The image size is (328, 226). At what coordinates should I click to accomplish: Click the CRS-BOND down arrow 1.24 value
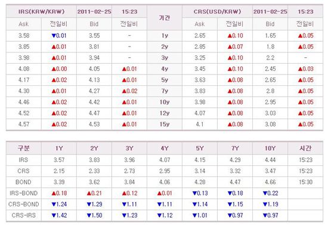pyautogui.click(x=59, y=205)
